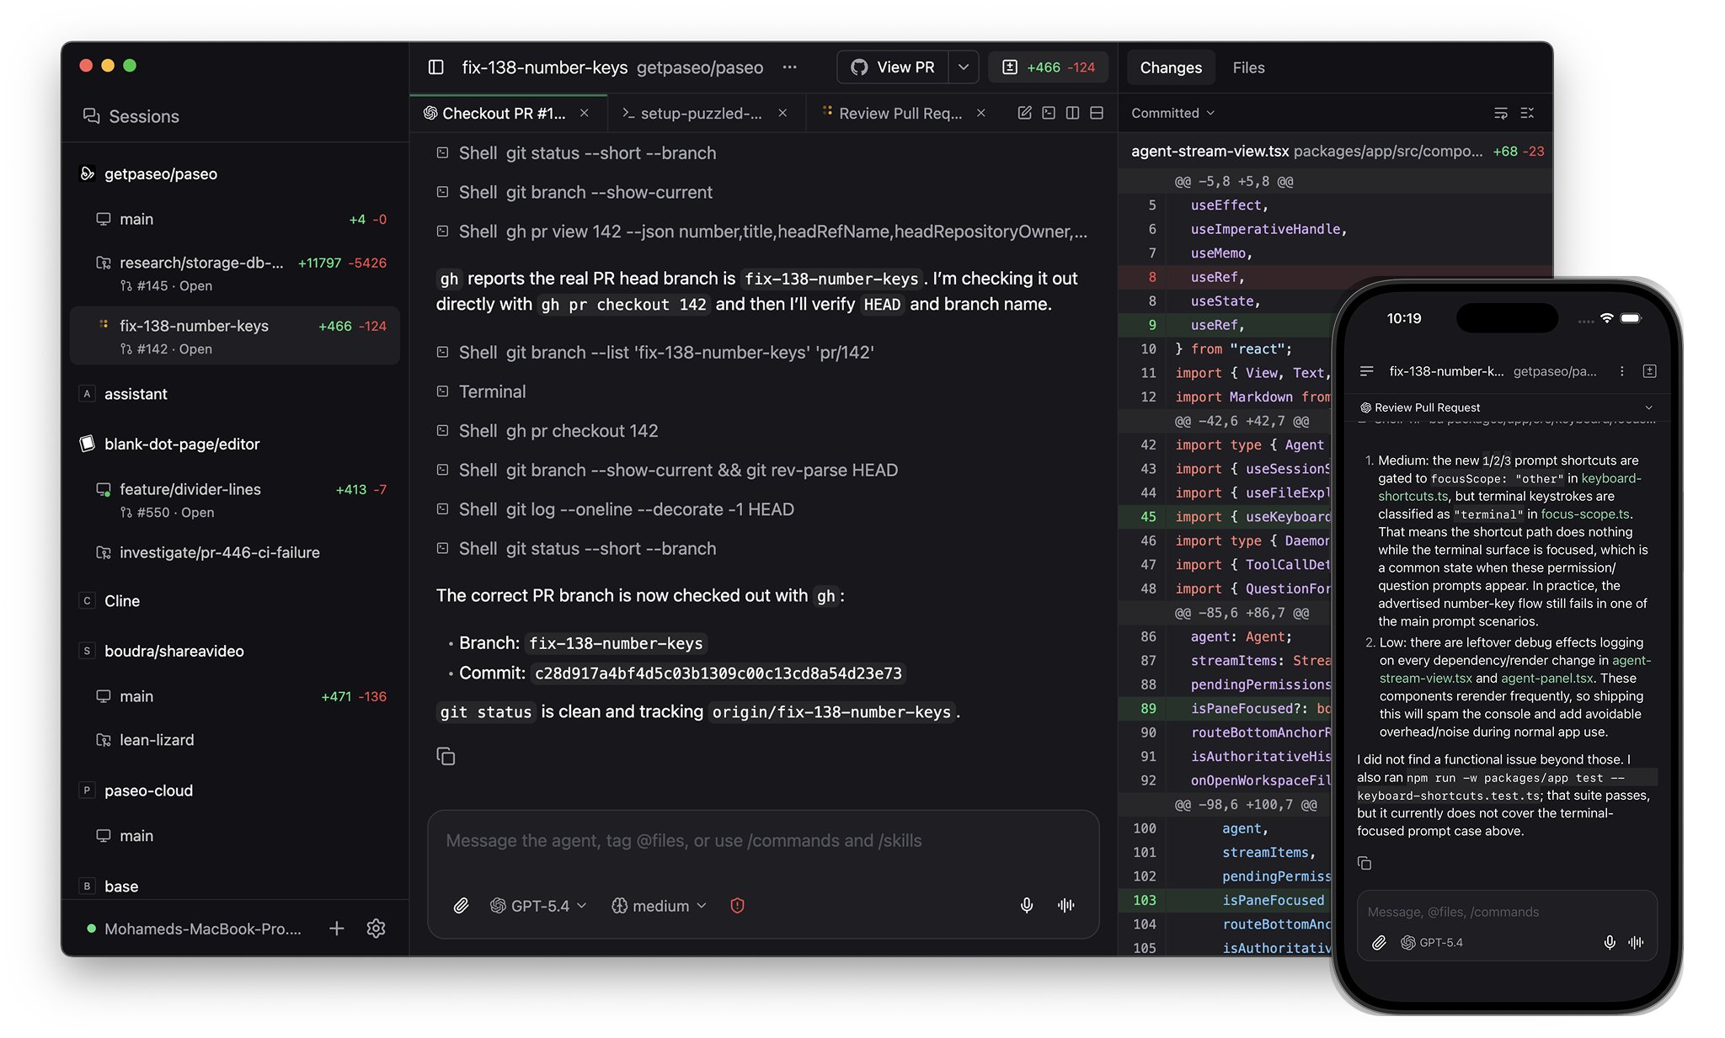Screen dimensions: 1725x1038
Task: Expand the View PR dropdown arrow
Action: (964, 67)
